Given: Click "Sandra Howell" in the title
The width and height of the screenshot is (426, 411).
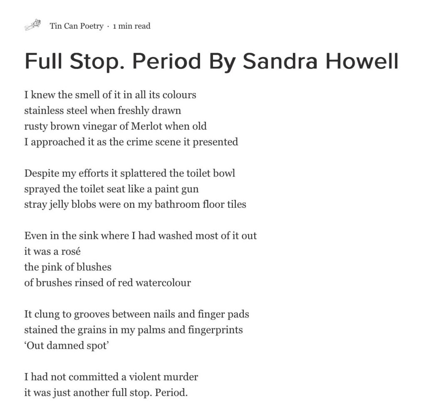Looking at the screenshot, I should click(x=320, y=61).
